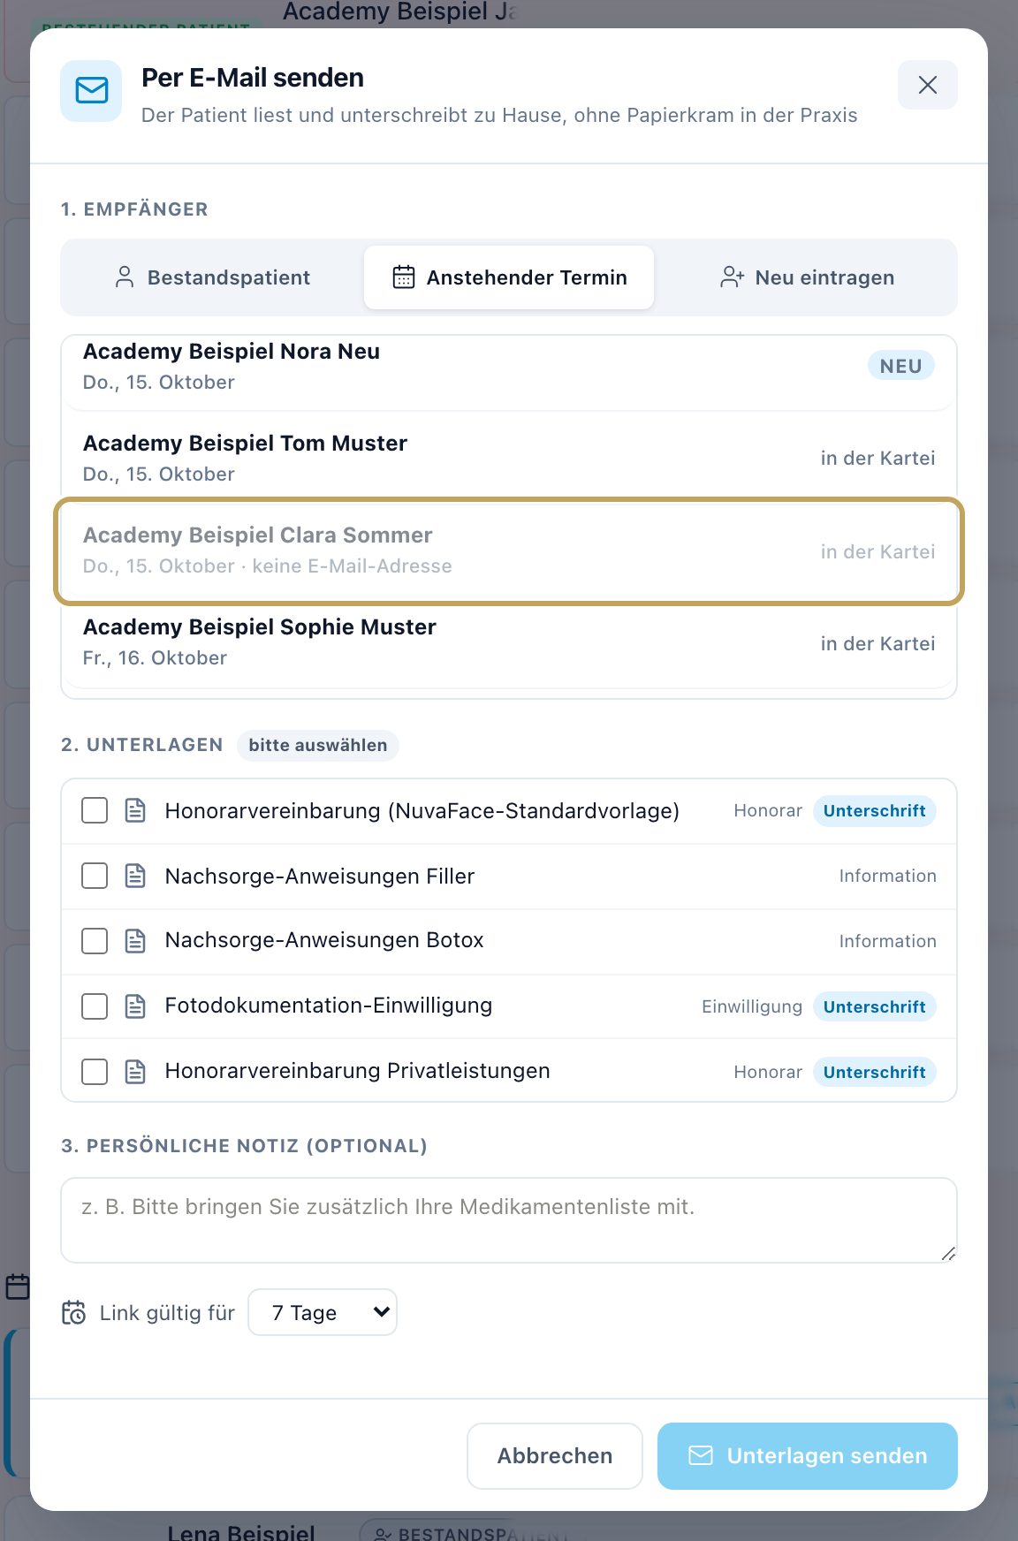Screen dimensions: 1018x1541
Task: Click the person icon in Bestandspatient tab
Action: point(125,277)
